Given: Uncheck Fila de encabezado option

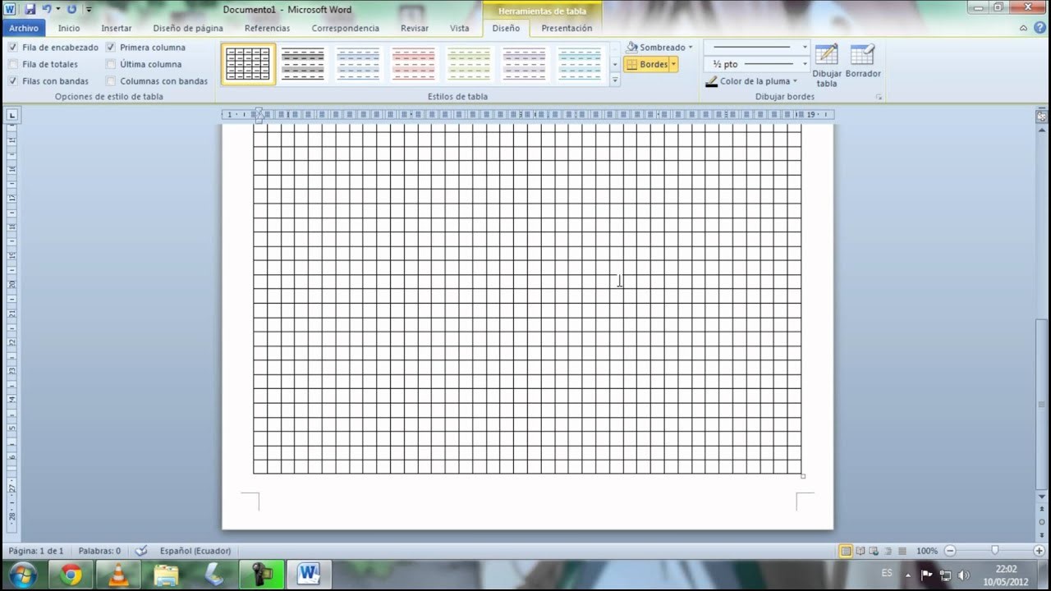Looking at the screenshot, I should pyautogui.click(x=12, y=47).
